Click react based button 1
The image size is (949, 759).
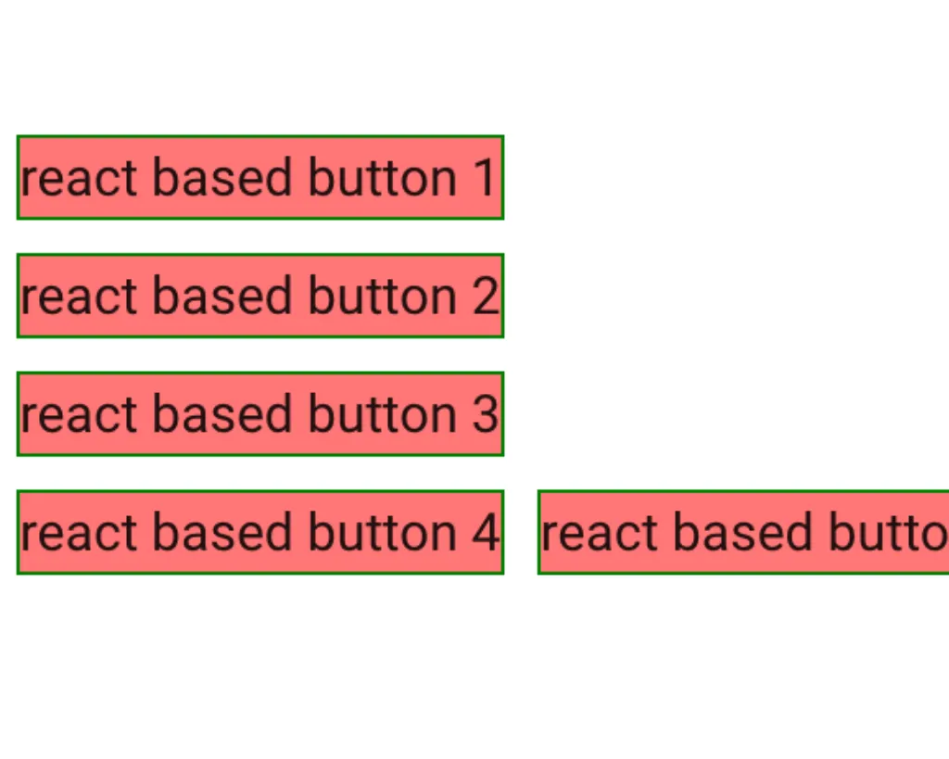[259, 177]
